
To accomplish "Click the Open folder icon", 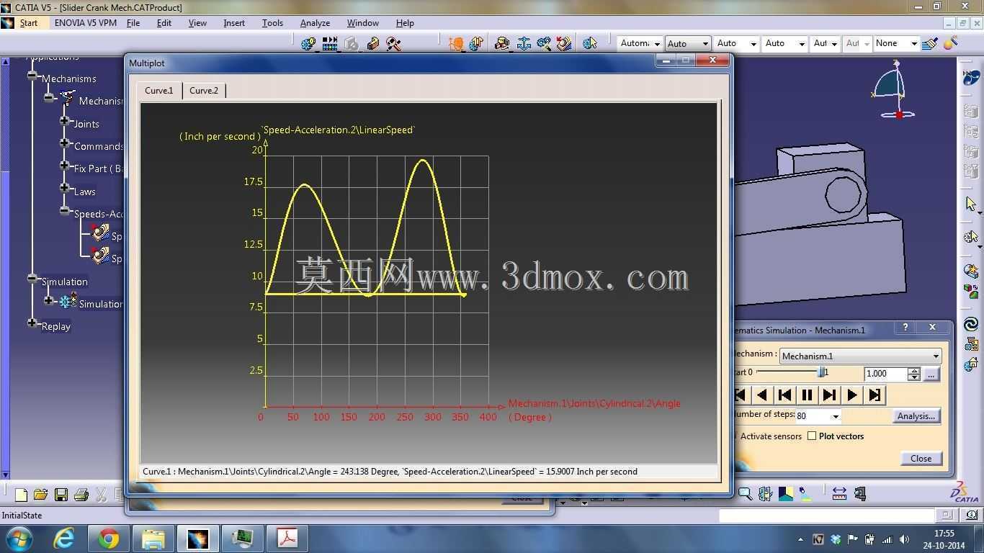I will (x=40, y=495).
